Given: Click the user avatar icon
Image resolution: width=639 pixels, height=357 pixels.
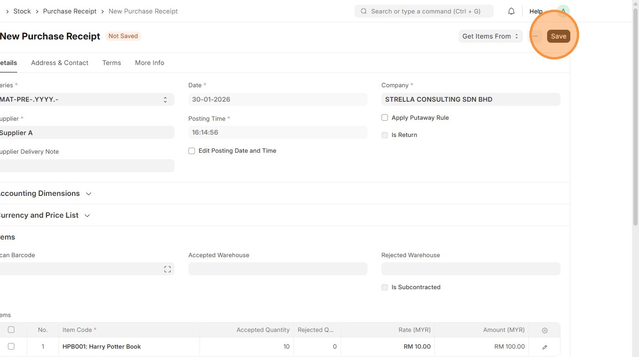Looking at the screenshot, I should 563,11.
